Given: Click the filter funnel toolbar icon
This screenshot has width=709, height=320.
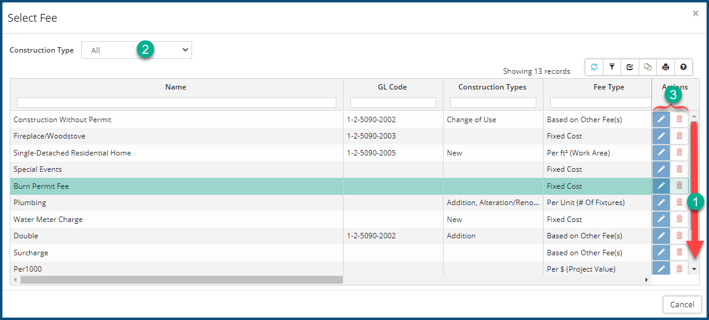Looking at the screenshot, I should (612, 67).
